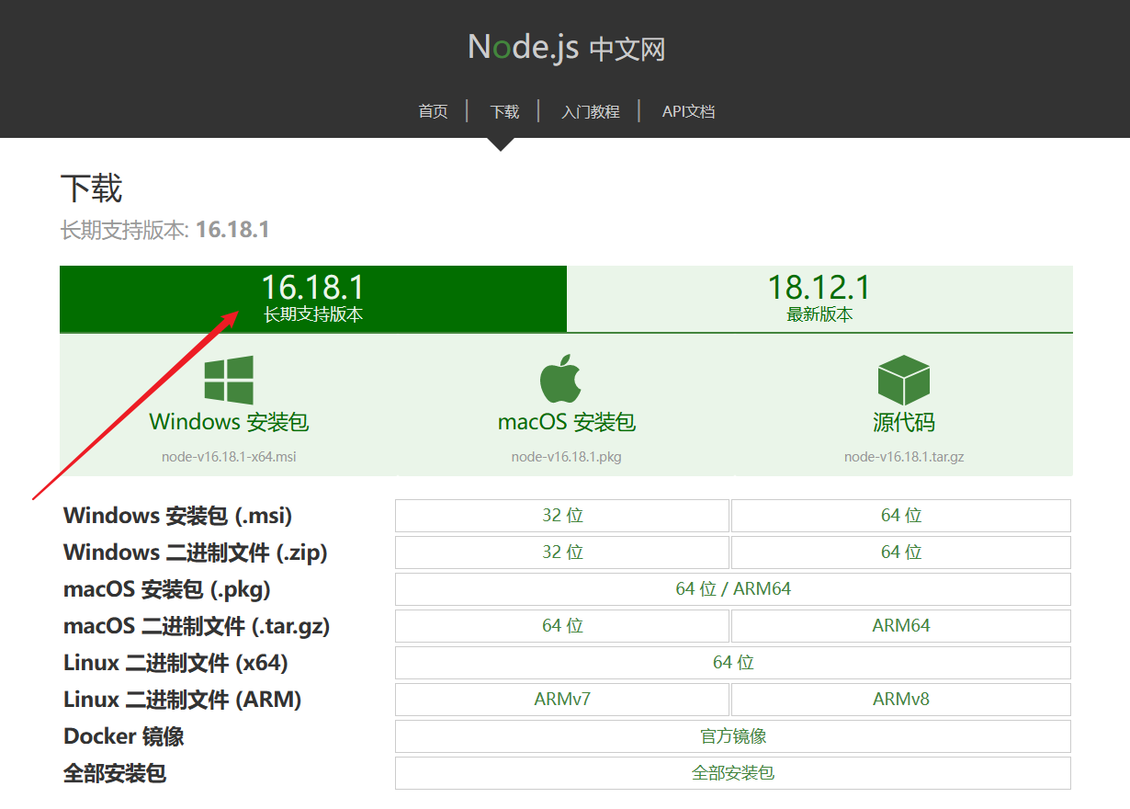Open the Node.js 中文网 logo
The height and width of the screenshot is (809, 1130).
(566, 47)
